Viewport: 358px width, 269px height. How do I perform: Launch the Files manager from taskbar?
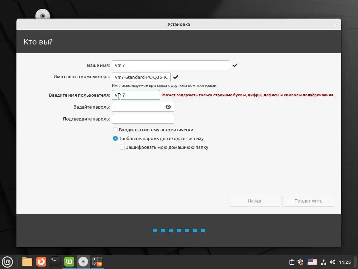27,262
